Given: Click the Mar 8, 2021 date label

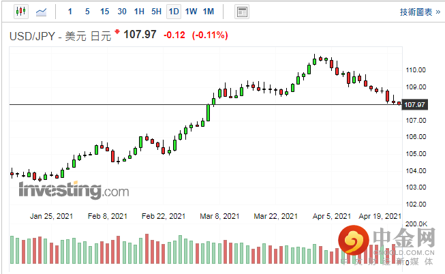Looking at the screenshot, I should click(x=219, y=216).
